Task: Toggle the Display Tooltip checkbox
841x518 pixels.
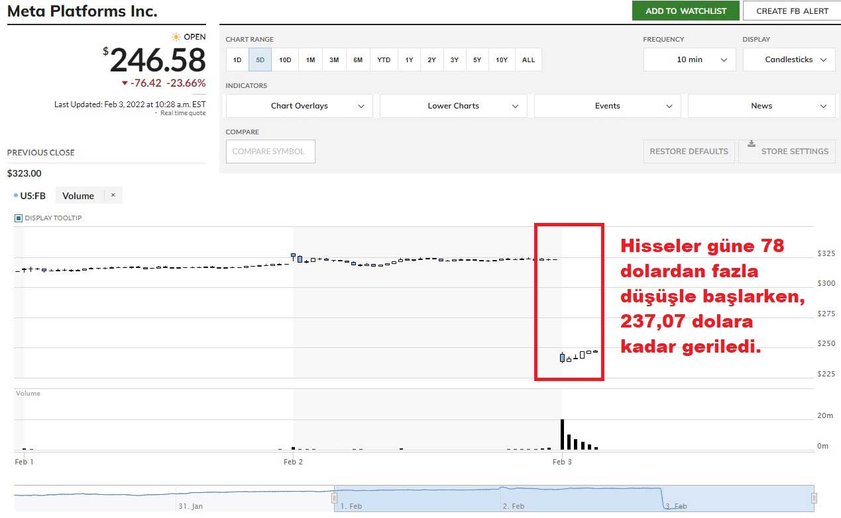Action: coord(19,218)
